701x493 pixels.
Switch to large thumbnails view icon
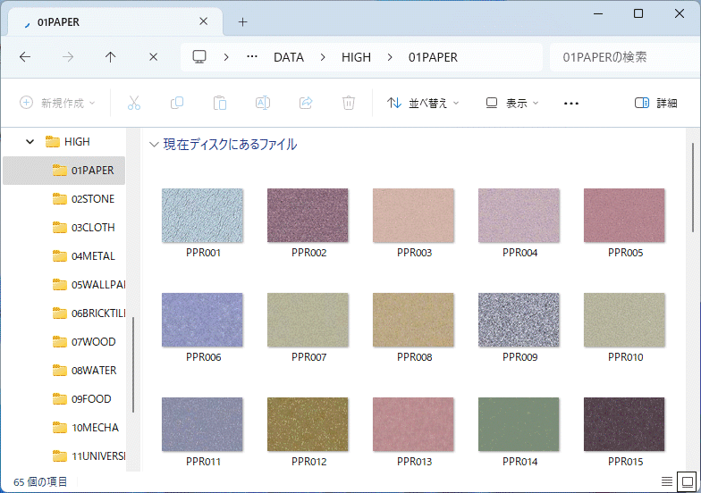[x=687, y=481]
